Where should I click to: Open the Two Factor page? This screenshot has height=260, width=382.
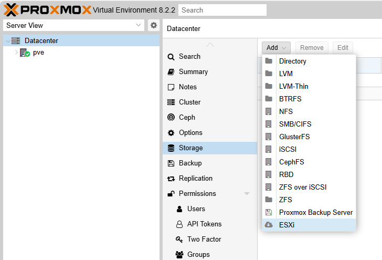coord(210,239)
